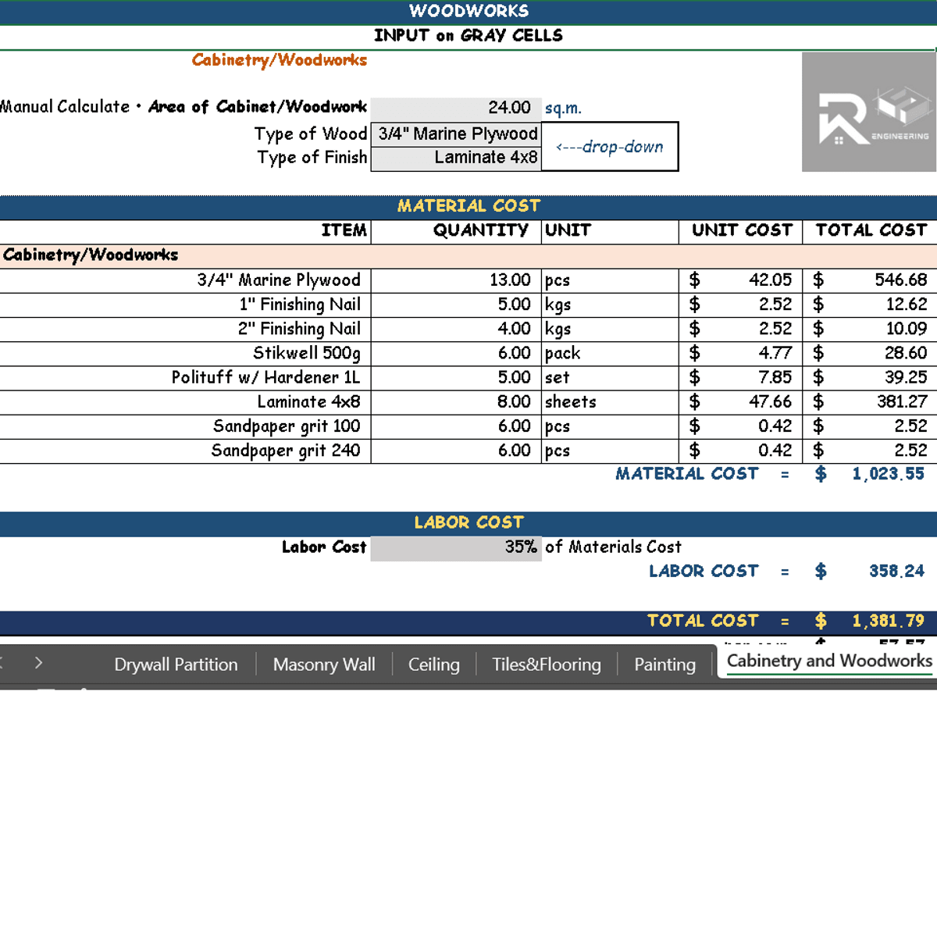Viewport: 937px width, 937px height.
Task: Open the Type of Finish drop-down cell
Action: point(456,158)
